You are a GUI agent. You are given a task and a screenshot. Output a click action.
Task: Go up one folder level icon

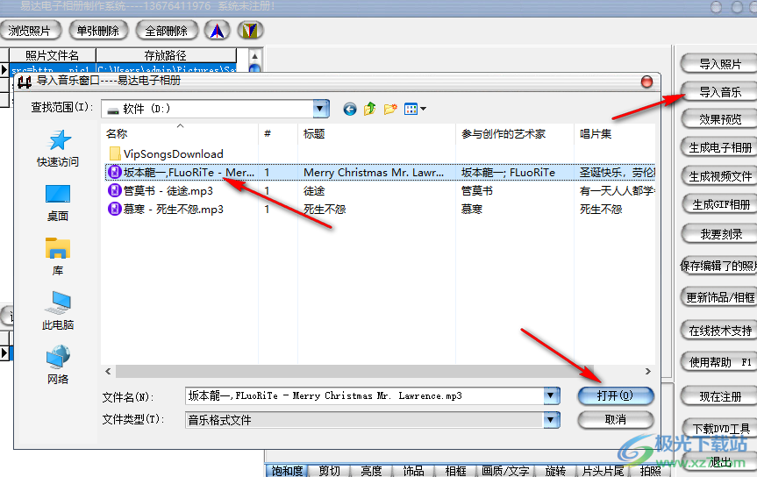point(370,109)
